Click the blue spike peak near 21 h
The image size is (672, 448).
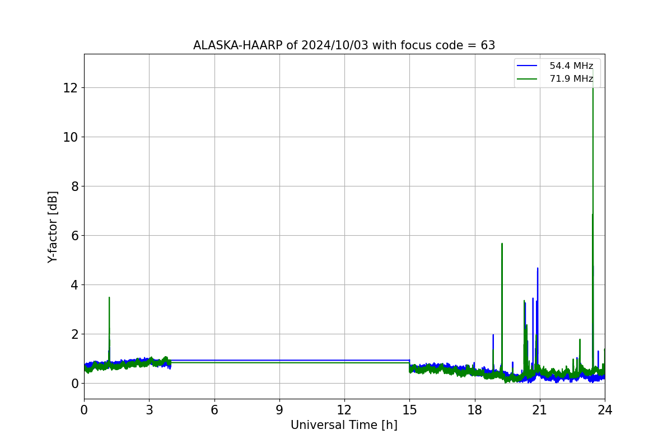[x=538, y=269]
